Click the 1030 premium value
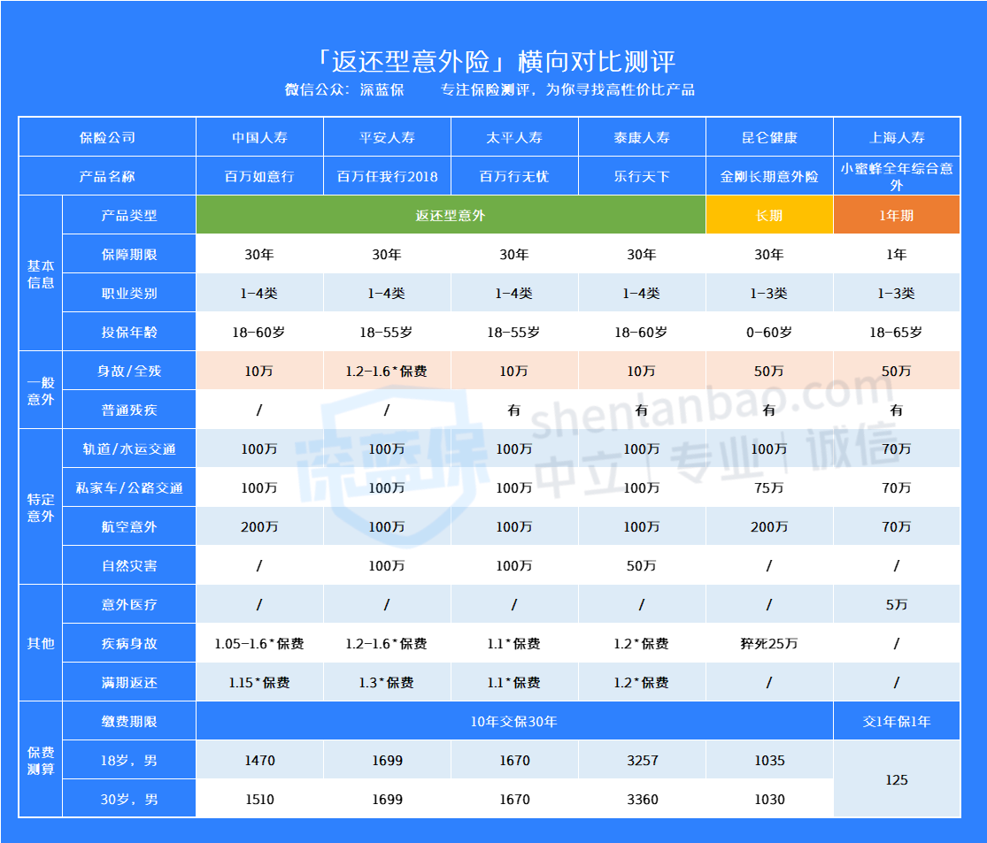 (769, 800)
